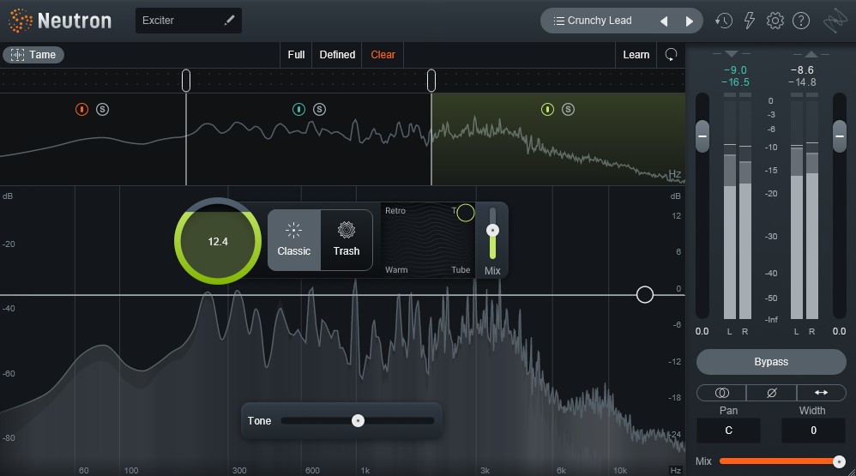Click the Exciter module name field
Viewport: 856px width, 476px height.
[x=189, y=21]
